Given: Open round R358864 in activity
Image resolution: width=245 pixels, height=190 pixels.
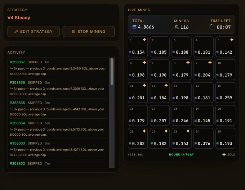Looking at the screenshot, I should pos(17,123).
